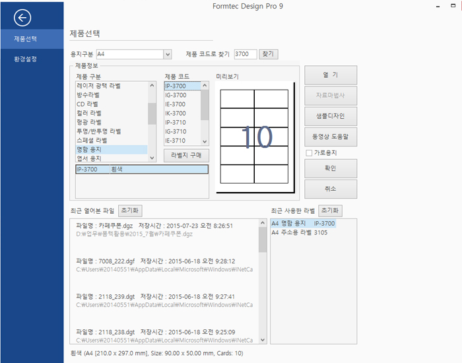The height and width of the screenshot is (363, 462).
Task: Select the IP-3700 흰색 detail row
Action: pos(142,170)
